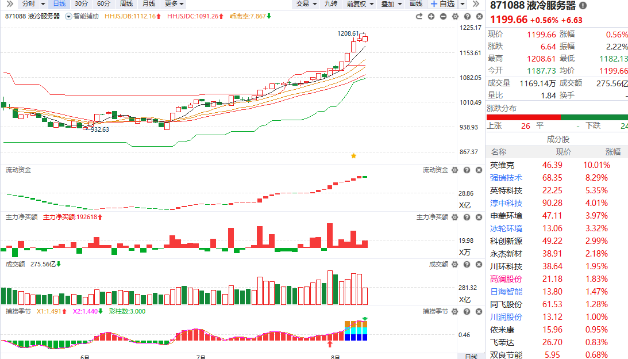Close the main chart indicator
This screenshot has height=359, width=628.
[479, 17]
